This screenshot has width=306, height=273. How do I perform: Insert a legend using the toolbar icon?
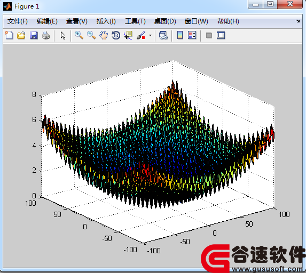click(x=192, y=36)
